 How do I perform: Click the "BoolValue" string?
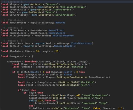72,108
